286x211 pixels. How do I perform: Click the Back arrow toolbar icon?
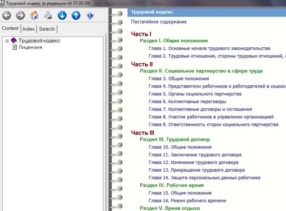7,16
